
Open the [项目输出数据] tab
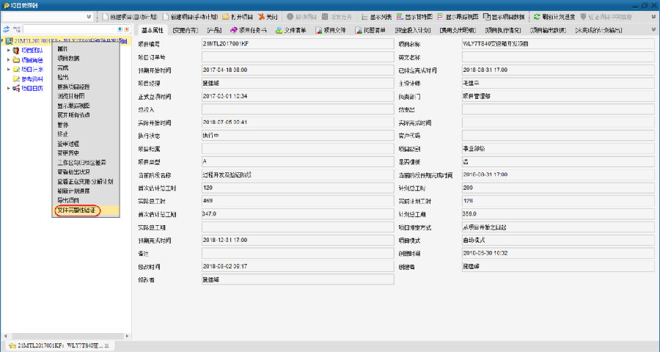548,30
